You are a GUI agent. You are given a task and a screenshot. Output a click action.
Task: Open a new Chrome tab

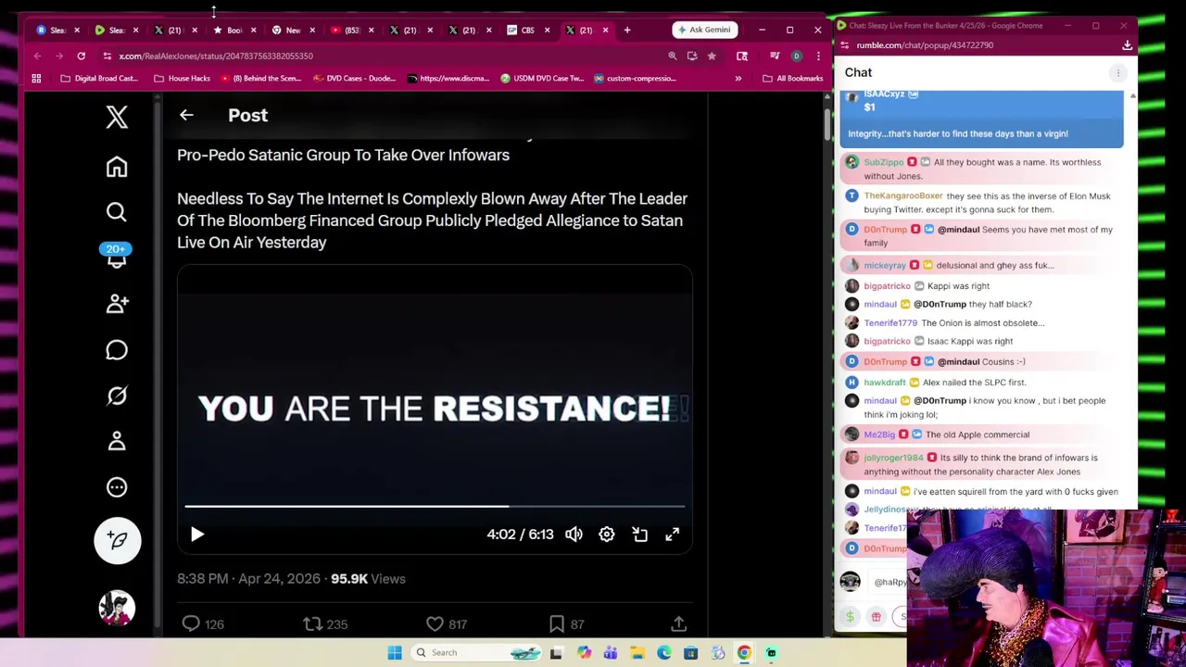627,31
